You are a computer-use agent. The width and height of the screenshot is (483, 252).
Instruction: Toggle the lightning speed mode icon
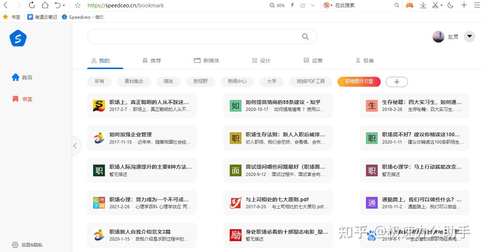point(292,5)
